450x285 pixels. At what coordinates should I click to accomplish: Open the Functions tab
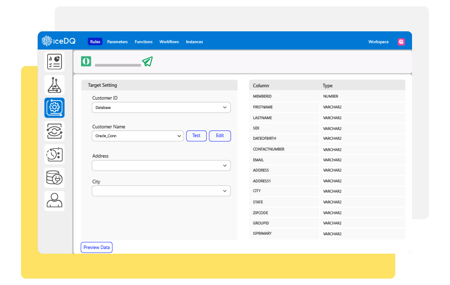(x=144, y=42)
